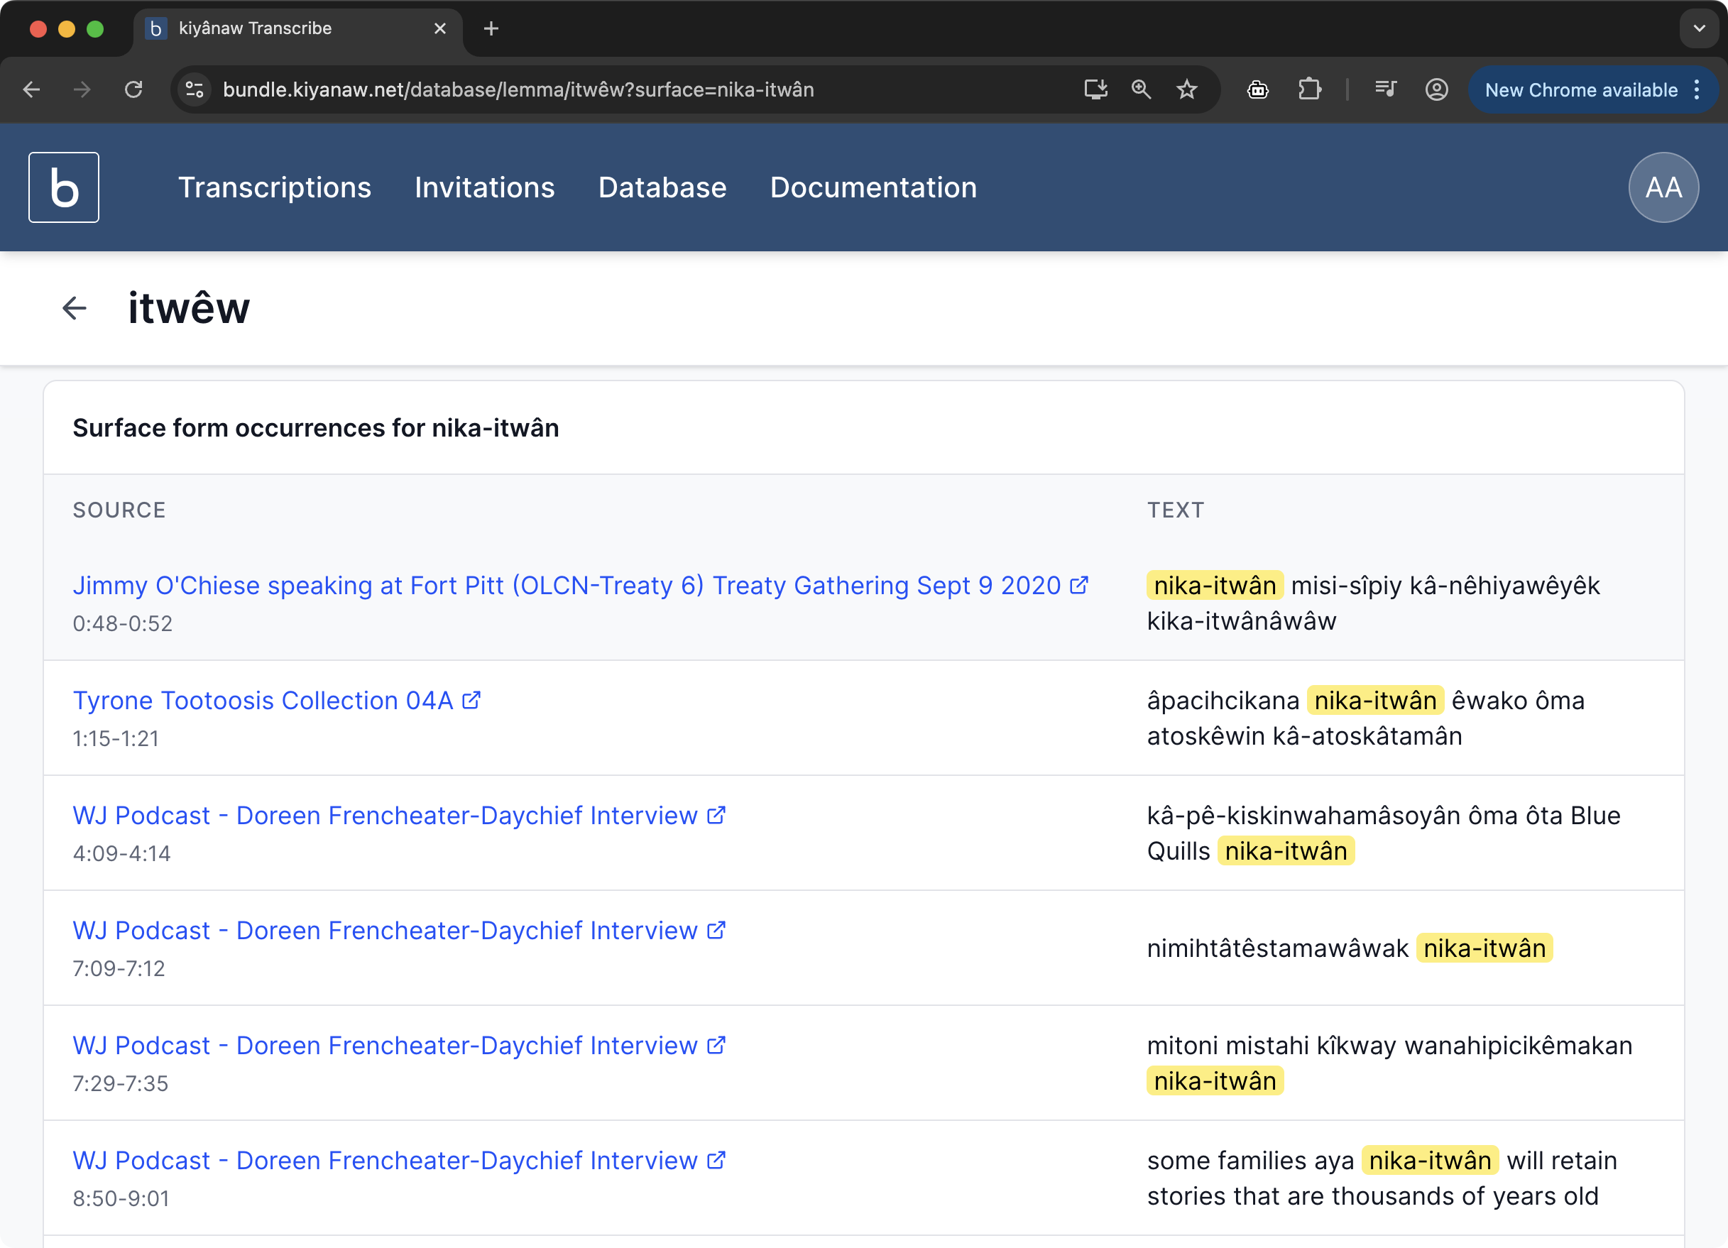1728x1248 pixels.
Task: Open the AA user avatar menu
Action: click(1663, 187)
